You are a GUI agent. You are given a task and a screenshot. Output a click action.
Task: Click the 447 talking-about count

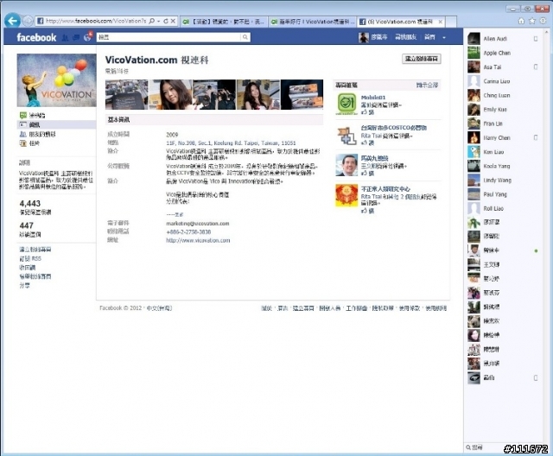click(27, 225)
